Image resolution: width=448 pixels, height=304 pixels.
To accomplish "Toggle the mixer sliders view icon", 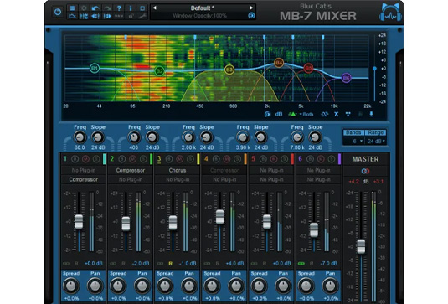I will 84,16.
